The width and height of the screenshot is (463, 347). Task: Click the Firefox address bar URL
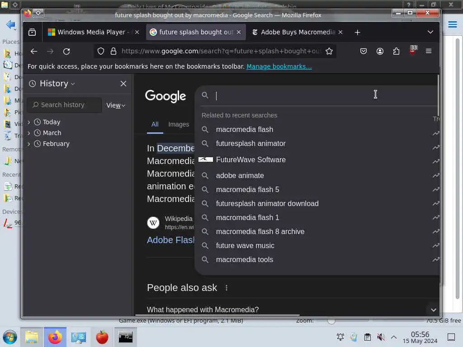[220, 52]
